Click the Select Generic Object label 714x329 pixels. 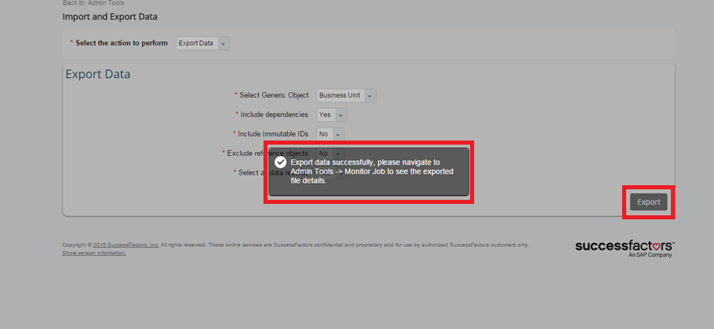pos(274,95)
